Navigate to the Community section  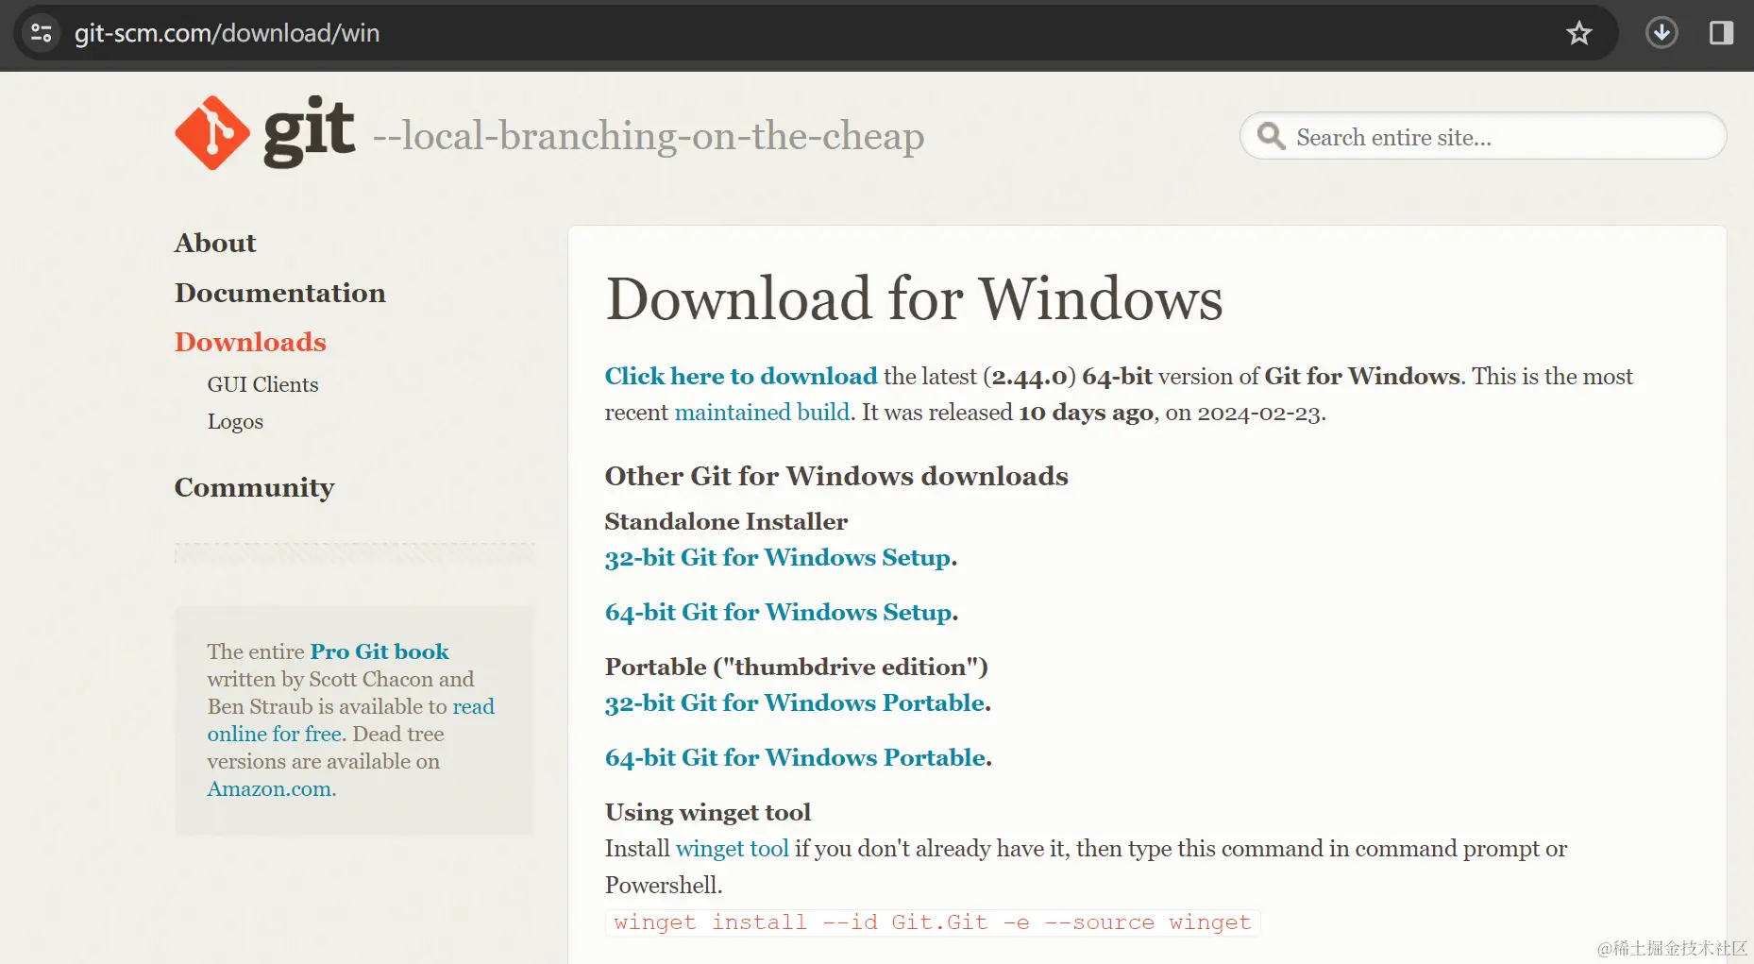click(x=255, y=487)
